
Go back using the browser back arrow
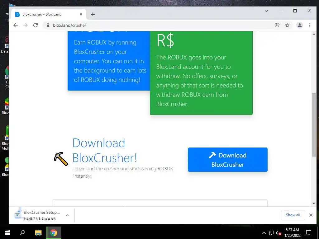click(16, 25)
